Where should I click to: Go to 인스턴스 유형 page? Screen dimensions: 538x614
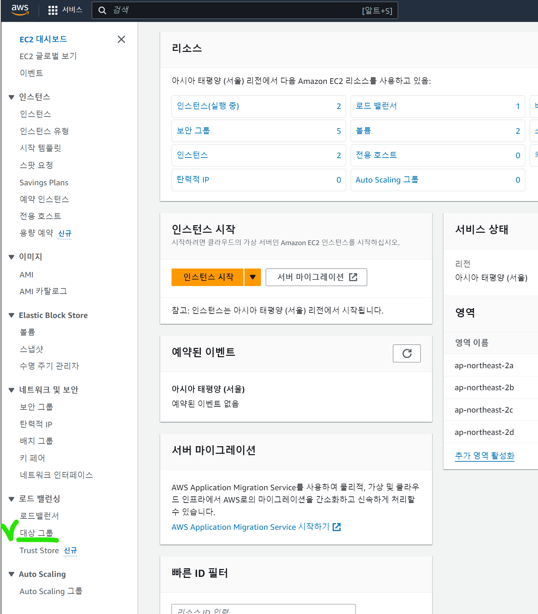click(x=44, y=131)
